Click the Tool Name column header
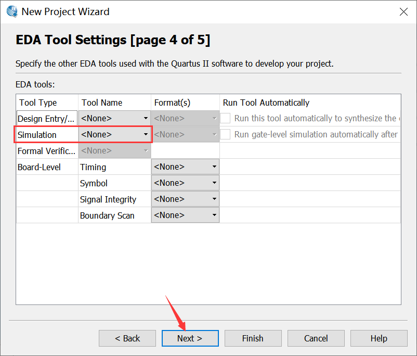 102,103
